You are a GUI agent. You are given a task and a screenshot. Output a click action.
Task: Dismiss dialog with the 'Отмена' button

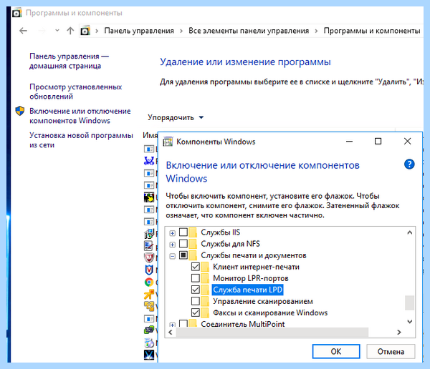pyautogui.click(x=391, y=351)
